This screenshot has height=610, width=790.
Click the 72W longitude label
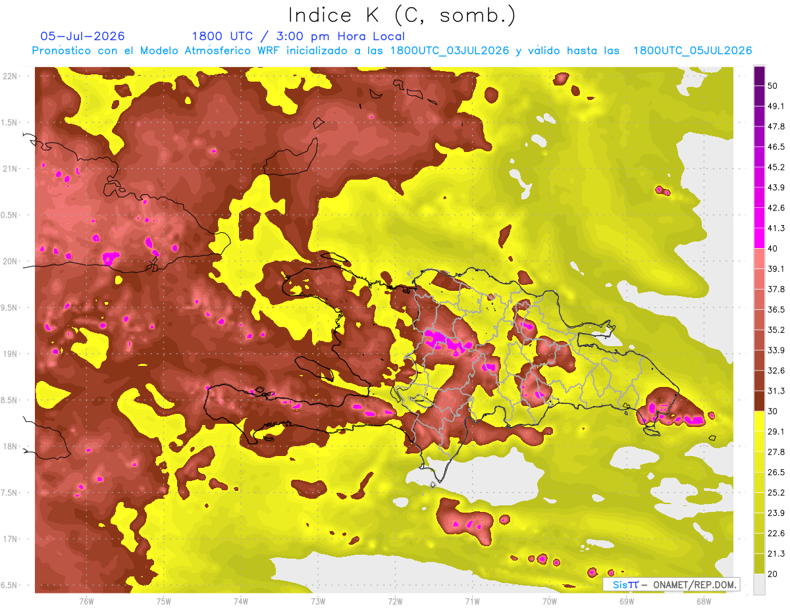(x=395, y=601)
